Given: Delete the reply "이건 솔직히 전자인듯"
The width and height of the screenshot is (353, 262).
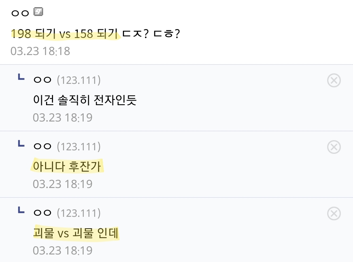Looking at the screenshot, I should coord(334,81).
